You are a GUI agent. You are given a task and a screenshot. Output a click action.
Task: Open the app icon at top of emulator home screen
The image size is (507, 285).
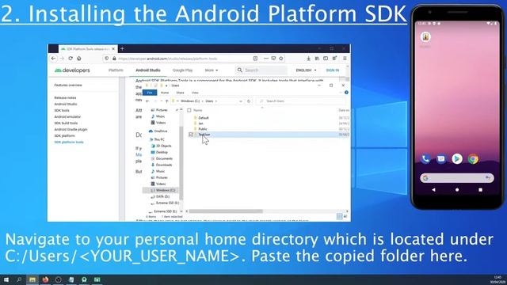(425, 37)
